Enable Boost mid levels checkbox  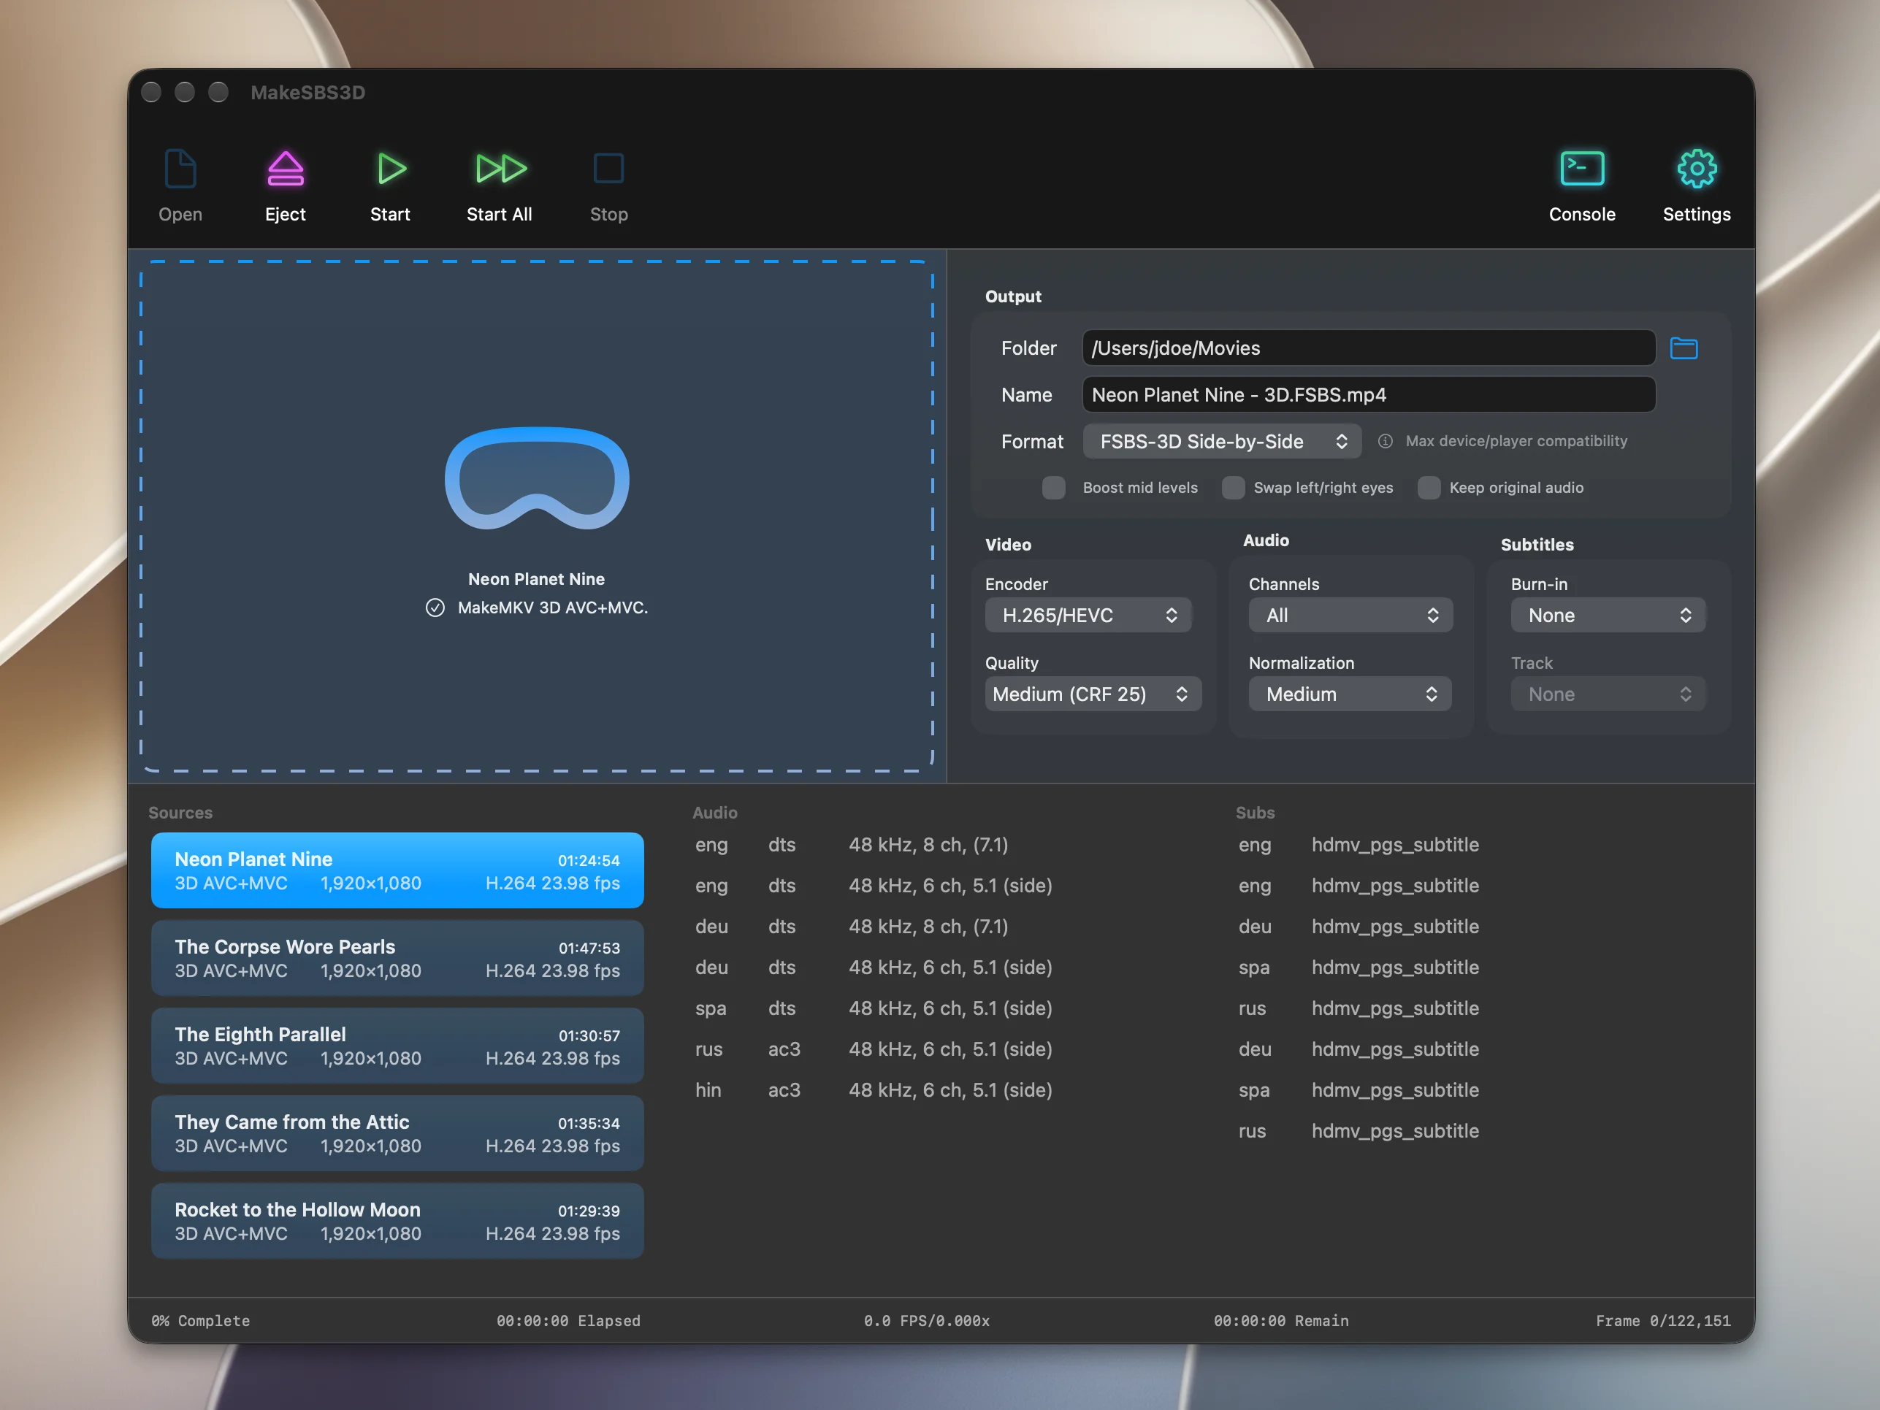tap(1054, 488)
